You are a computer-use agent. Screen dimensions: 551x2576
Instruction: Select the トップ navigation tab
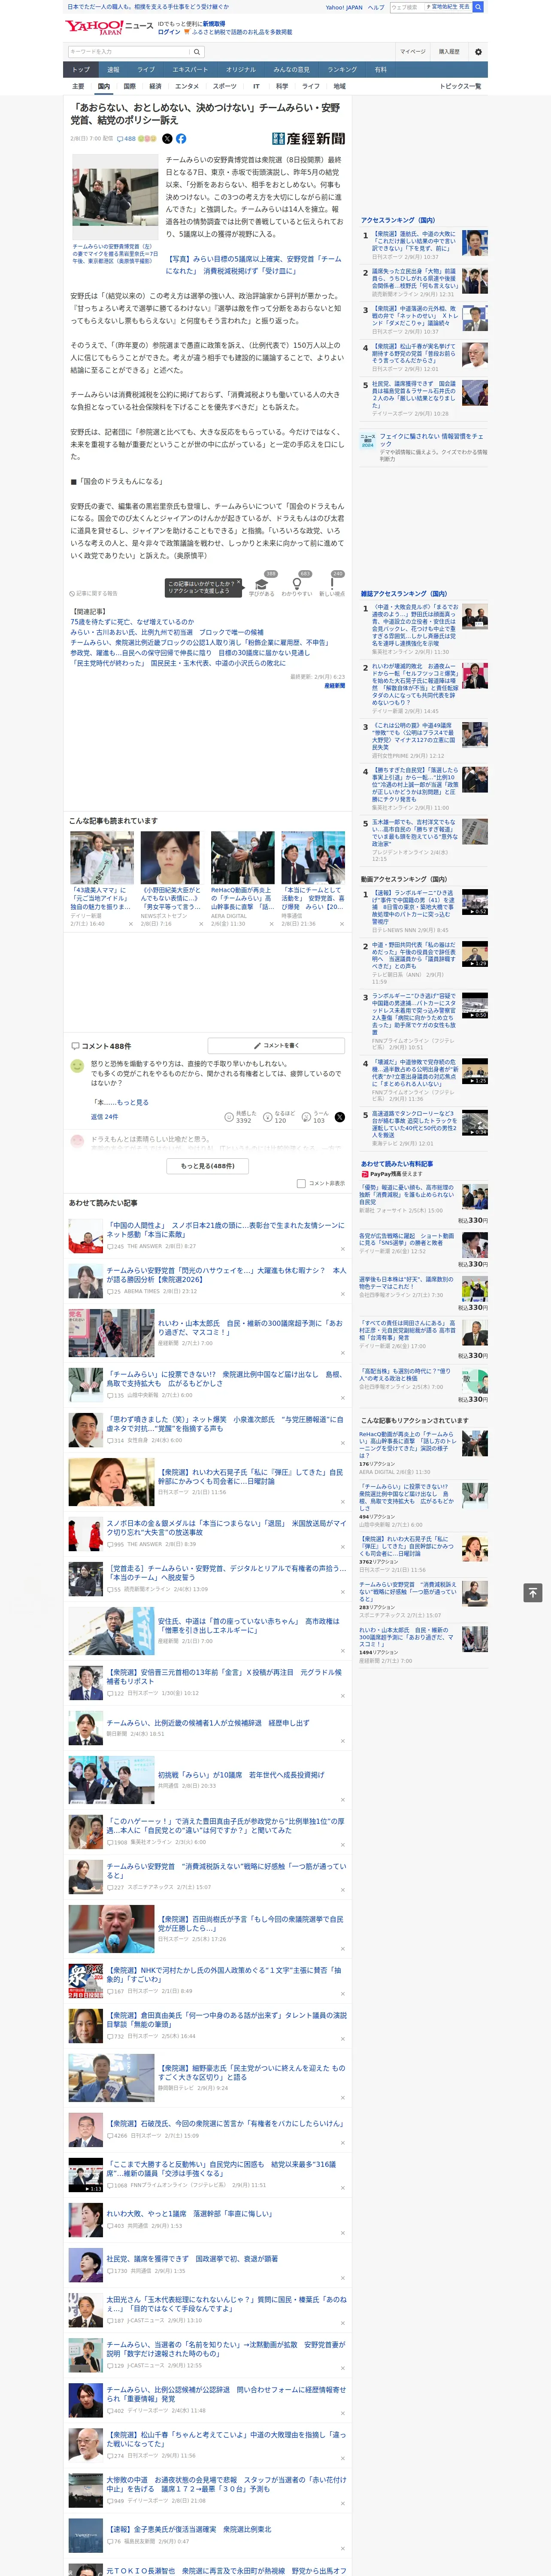click(x=81, y=70)
